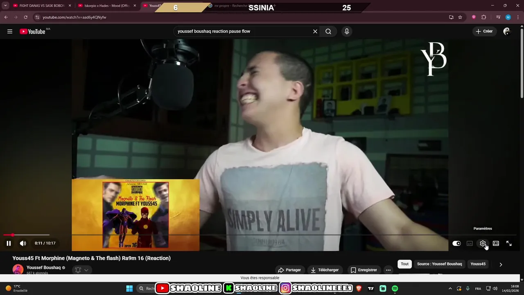Screen dimensions: 524x295
Task: Open the browser profile avatar
Action: tap(508, 17)
